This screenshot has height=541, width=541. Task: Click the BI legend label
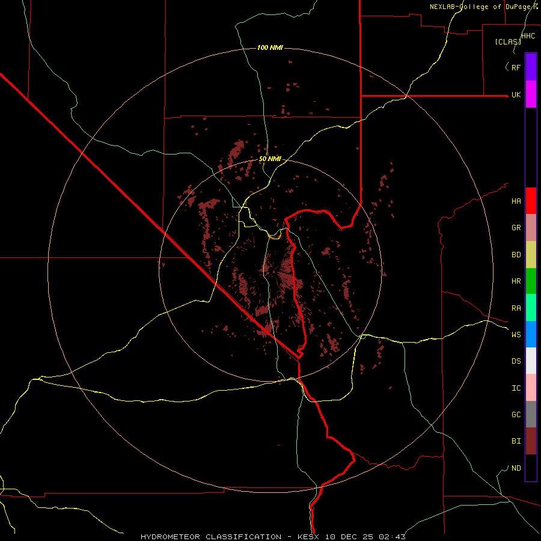click(x=516, y=441)
